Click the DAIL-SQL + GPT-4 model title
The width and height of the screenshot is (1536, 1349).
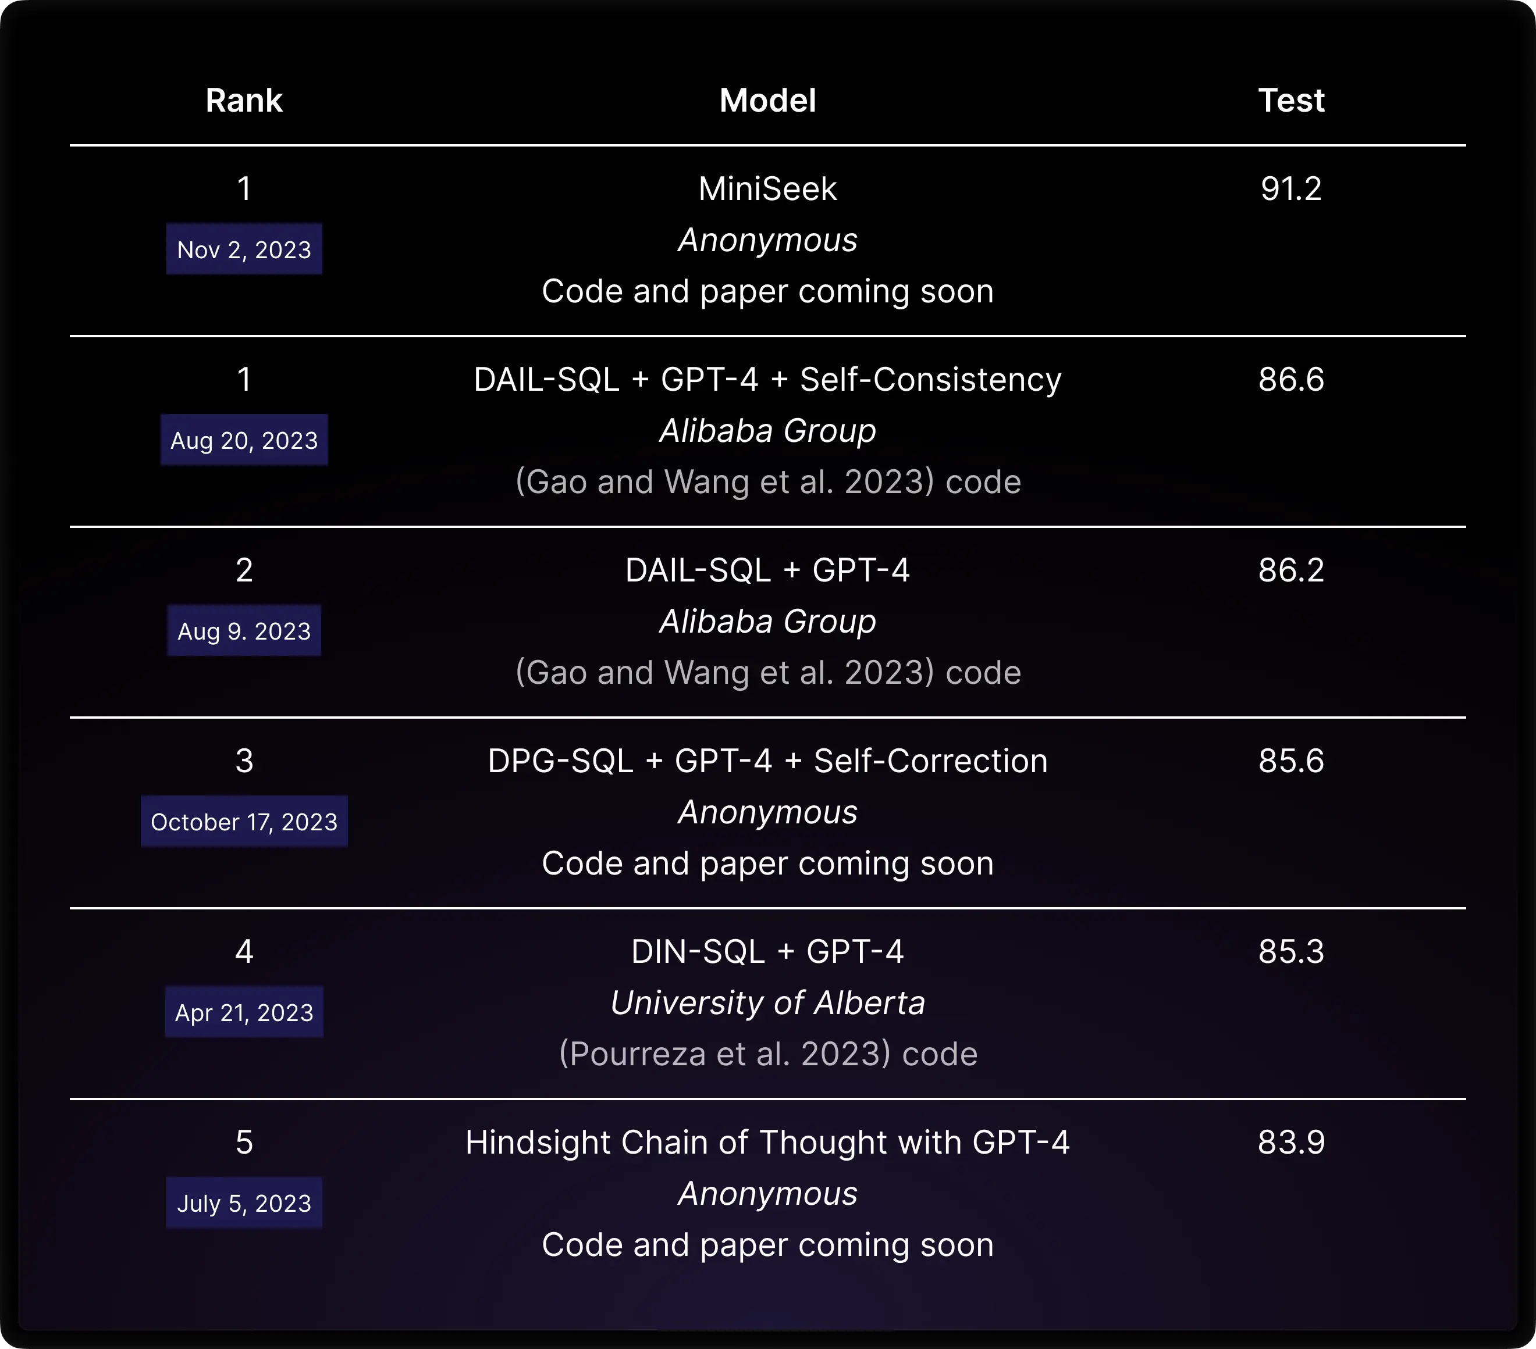pyautogui.click(x=767, y=570)
